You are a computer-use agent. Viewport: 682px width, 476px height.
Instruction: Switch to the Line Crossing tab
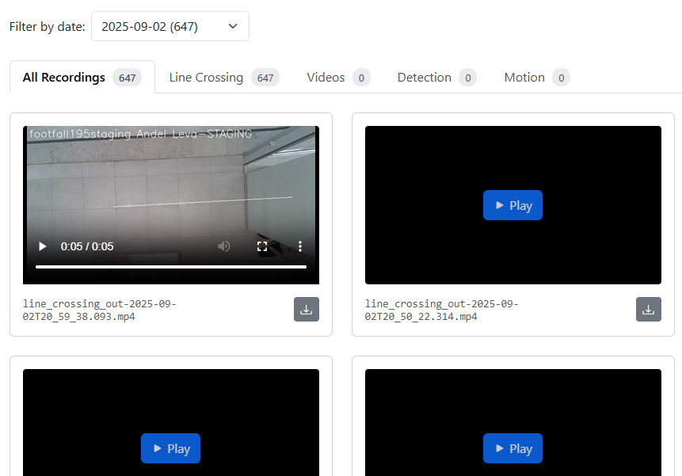click(206, 77)
